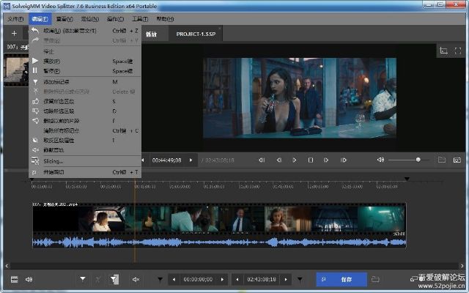Click right marker triangle after 02:43:08:18
Viewport: 469px width, 293px height.
pyautogui.click(x=300, y=280)
